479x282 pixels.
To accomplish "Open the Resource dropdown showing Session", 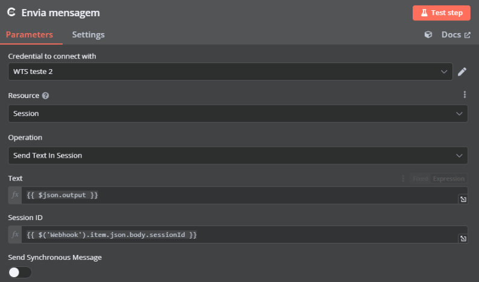I will pos(237,114).
